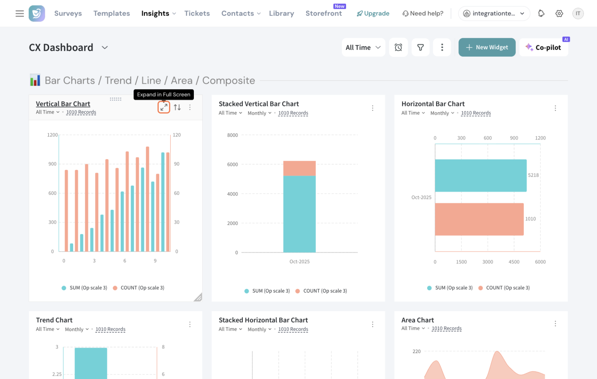The image size is (597, 379).
Task: Click the Expand in Full Screen icon
Action: coord(164,107)
